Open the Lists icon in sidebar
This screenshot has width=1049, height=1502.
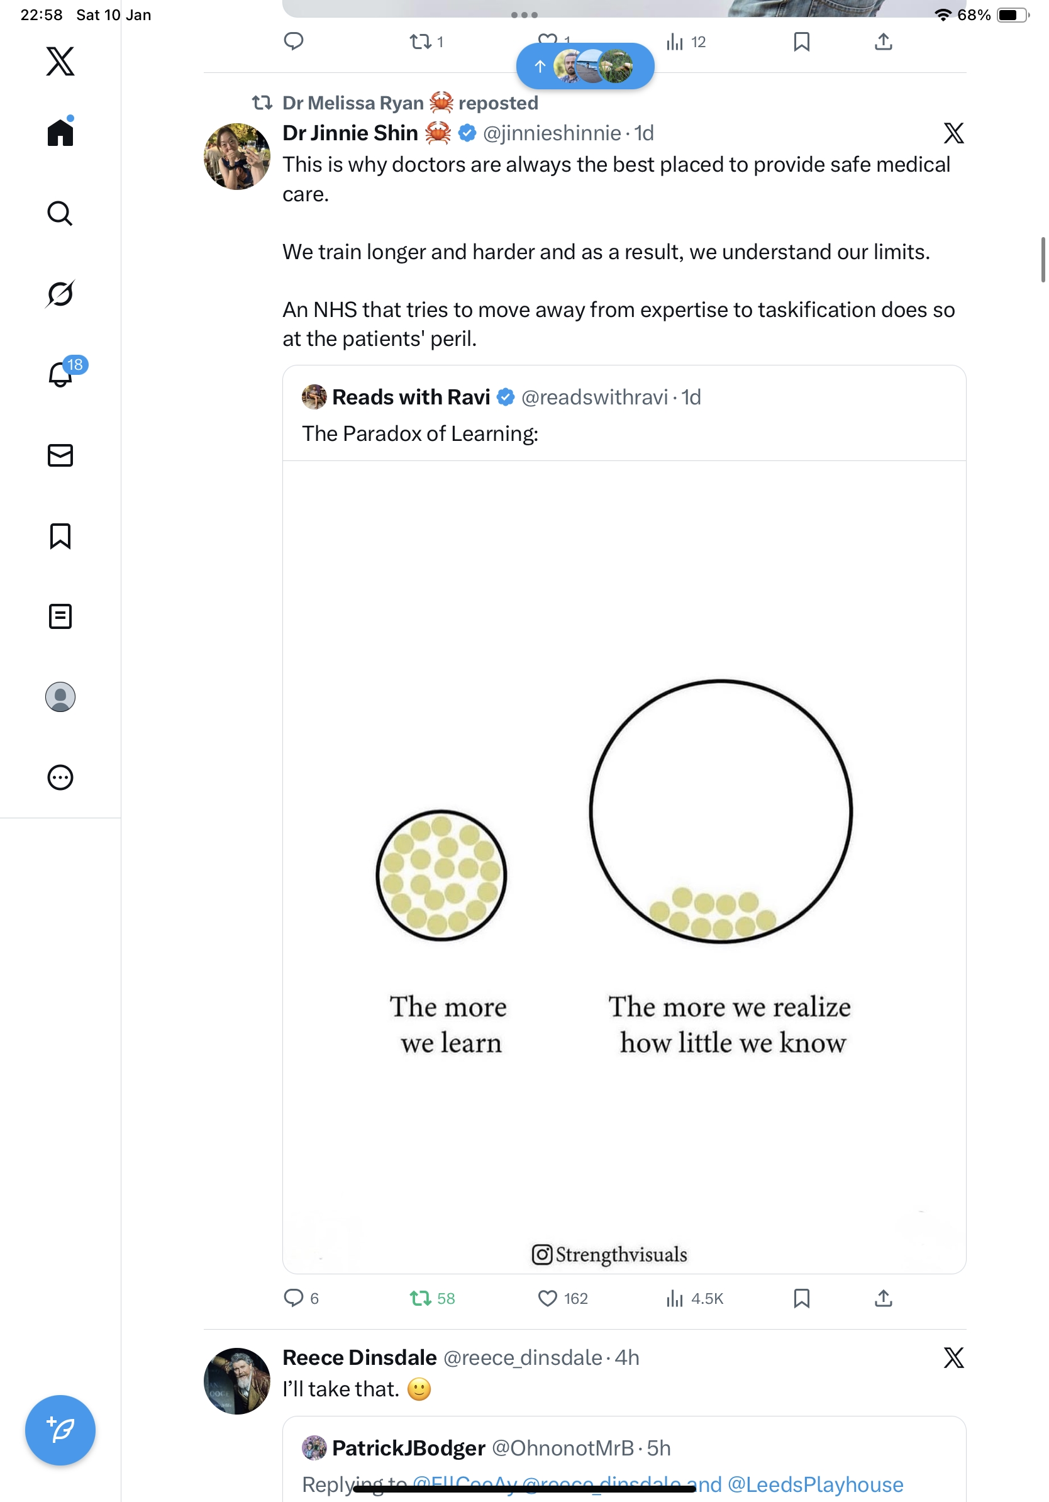(60, 616)
